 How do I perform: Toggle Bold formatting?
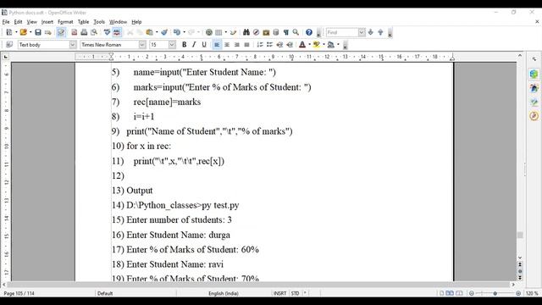pyautogui.click(x=185, y=45)
